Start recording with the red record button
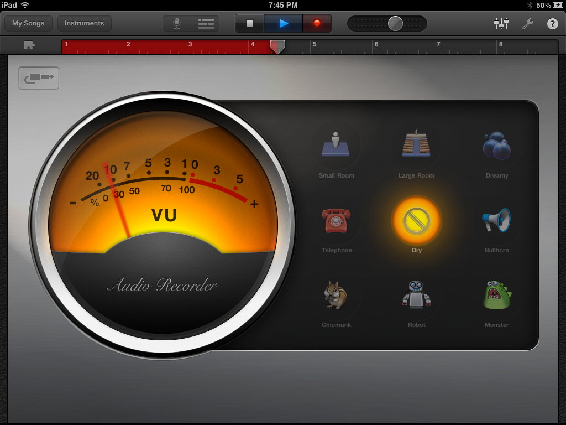 317,23
